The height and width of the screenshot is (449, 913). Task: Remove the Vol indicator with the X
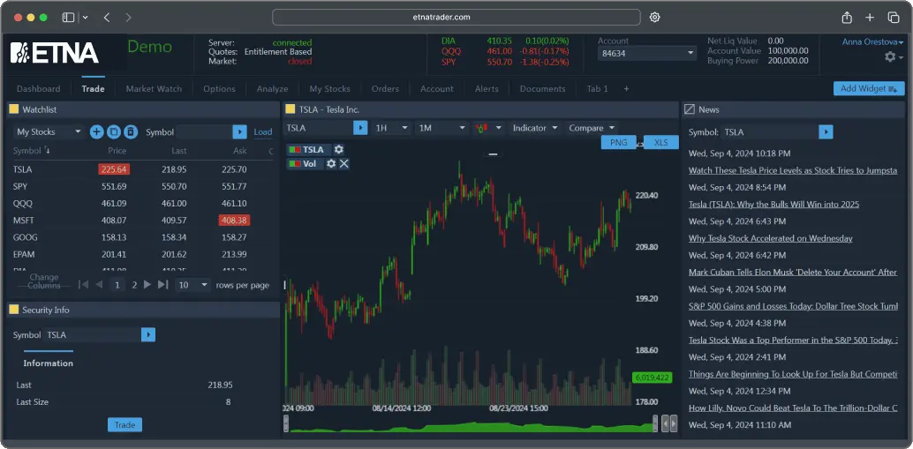point(343,164)
